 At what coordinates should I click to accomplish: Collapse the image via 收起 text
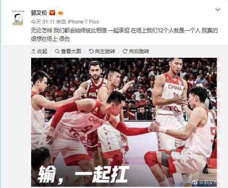pos(42,51)
